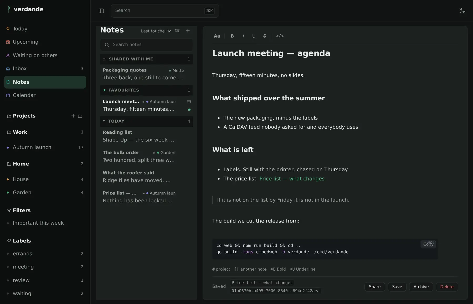Screen dimensions: 473x304
Task: Open the Packaging quotes note
Action: pos(146,74)
